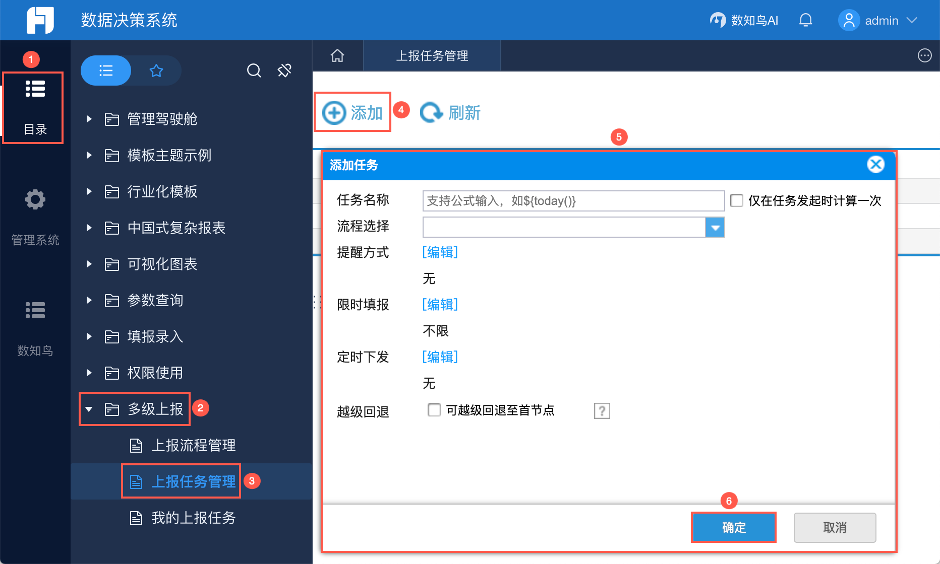Expand the 管理驾驶舱 tree node arrow
The height and width of the screenshot is (564, 940).
[89, 119]
